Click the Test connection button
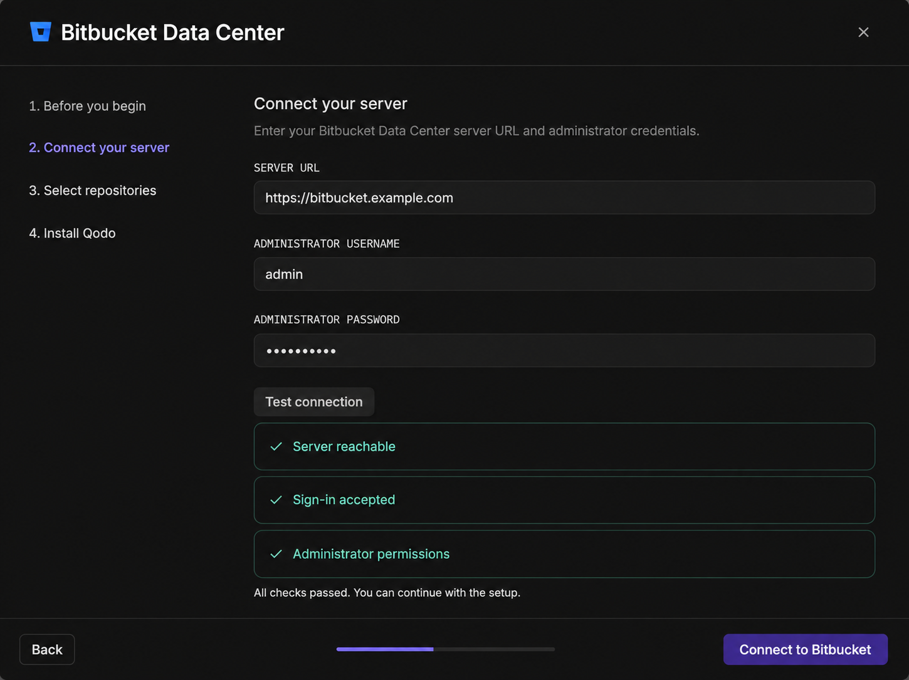This screenshot has width=909, height=680. (314, 402)
